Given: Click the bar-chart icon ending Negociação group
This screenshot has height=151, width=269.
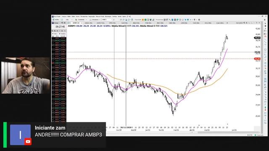Looking at the screenshot, I should [x=153, y=20].
